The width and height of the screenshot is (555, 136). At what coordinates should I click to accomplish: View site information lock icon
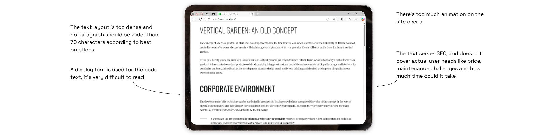(209, 19)
